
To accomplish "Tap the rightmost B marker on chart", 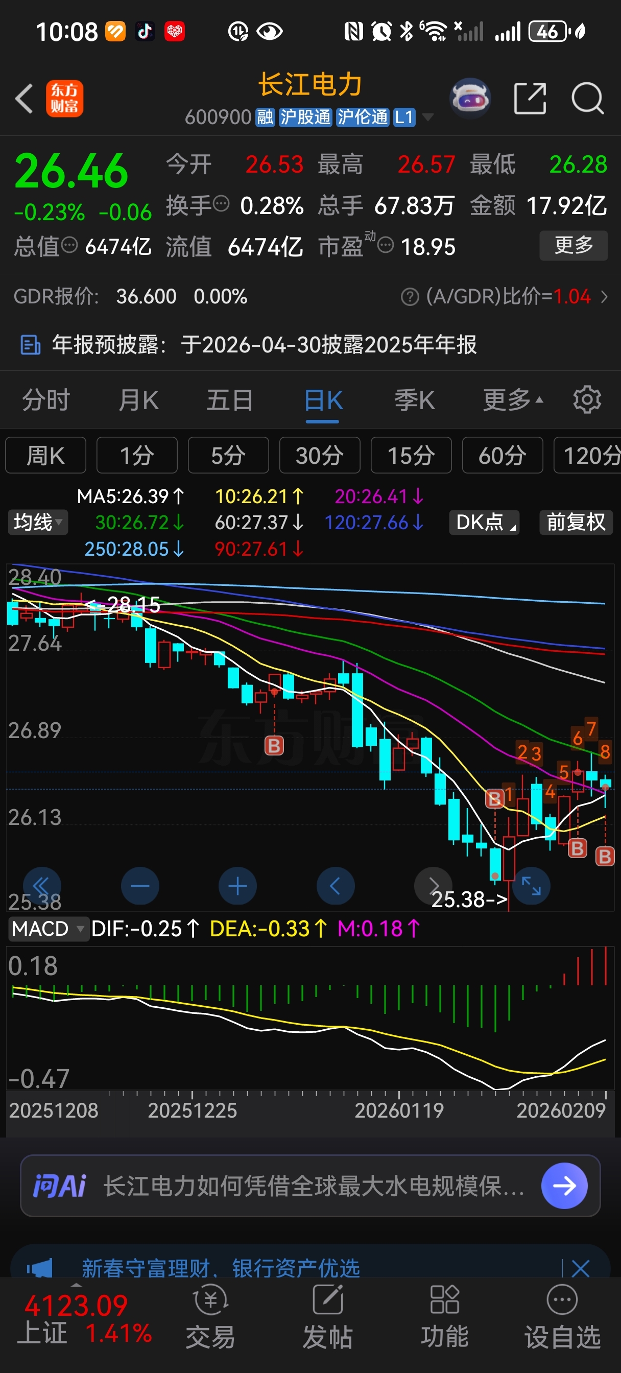I will coord(605,857).
